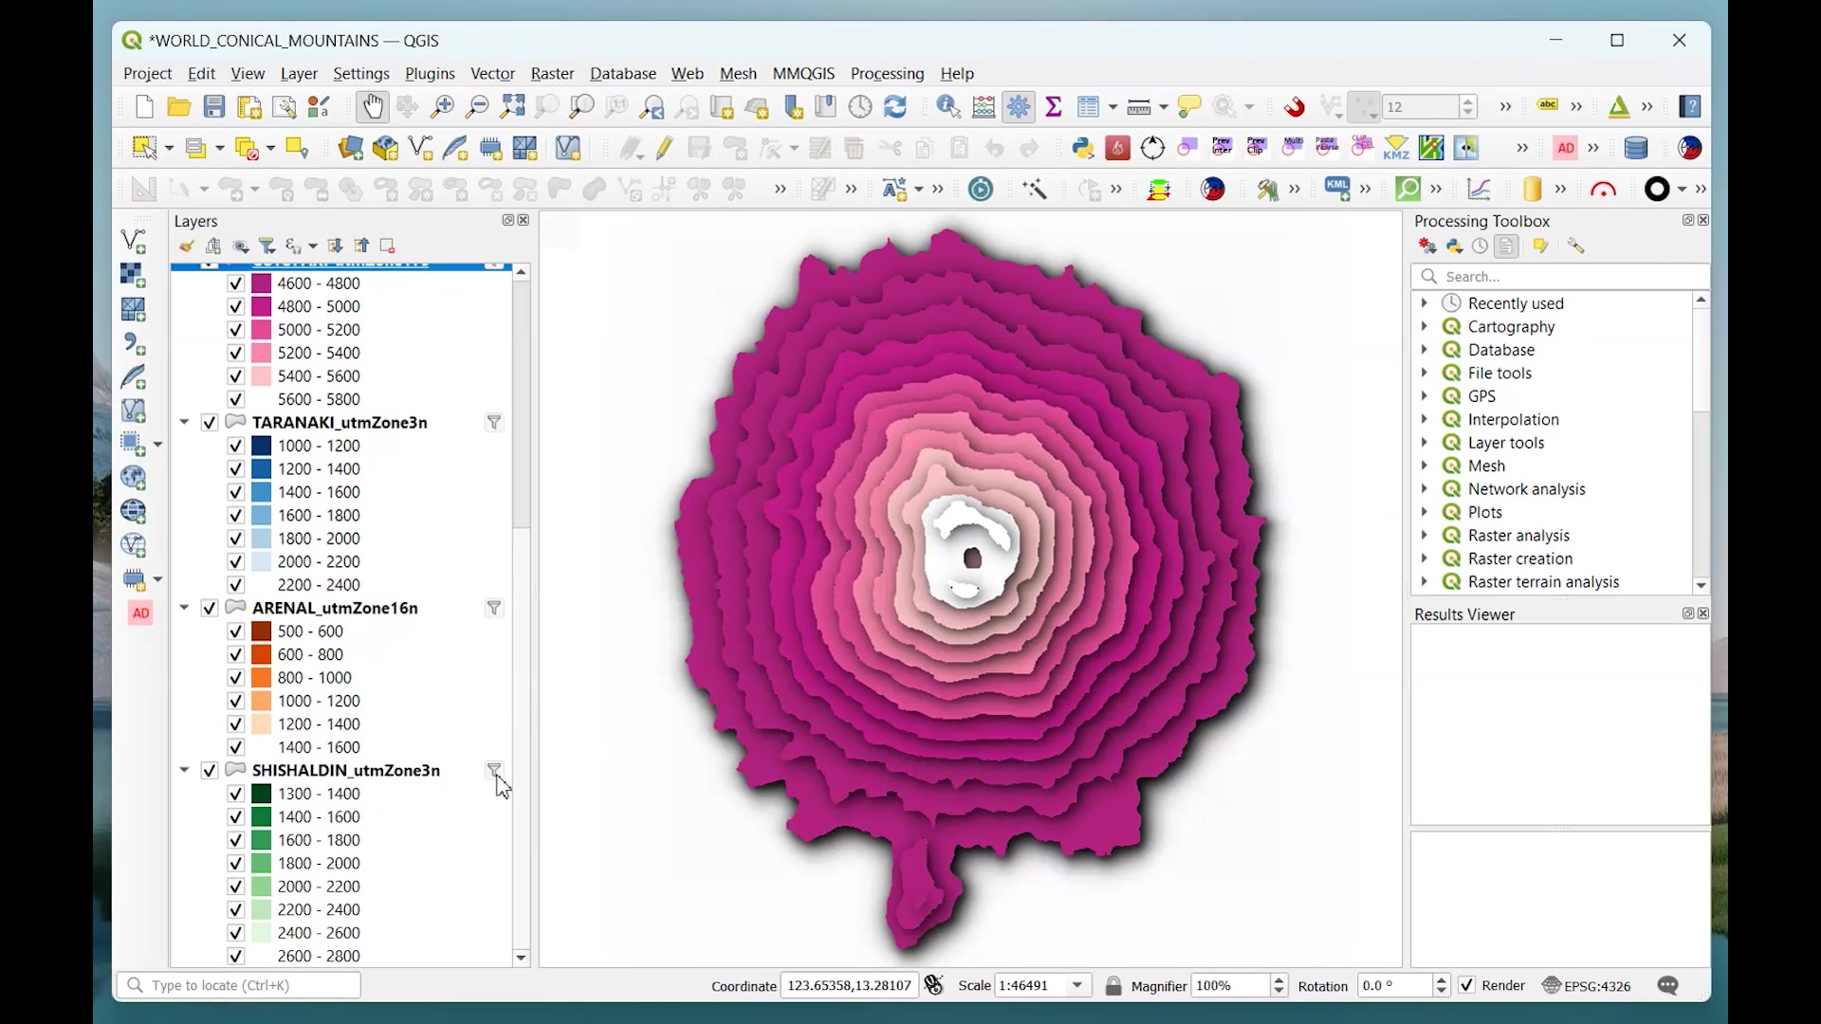Click the Refresh map icon
Screen dimensions: 1821x1024
coord(895,107)
